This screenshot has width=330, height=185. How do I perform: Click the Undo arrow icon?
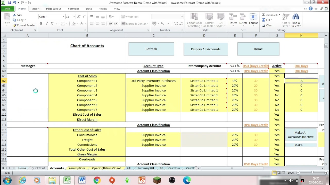(x=15, y=3)
